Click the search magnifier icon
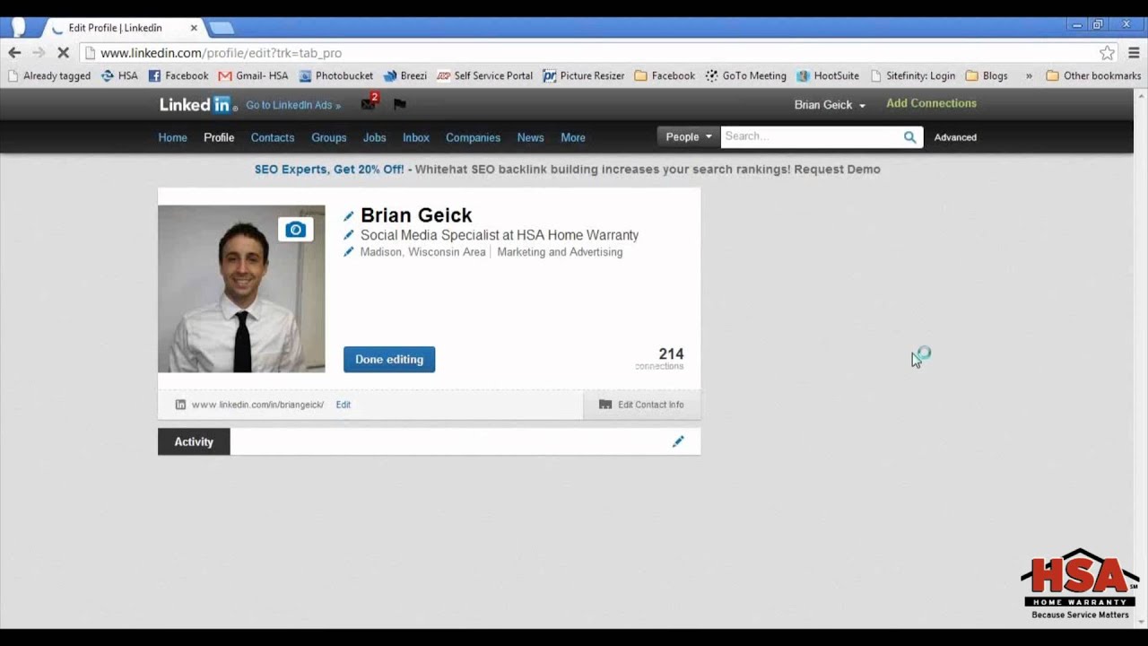The height and width of the screenshot is (646, 1148). pos(910,137)
